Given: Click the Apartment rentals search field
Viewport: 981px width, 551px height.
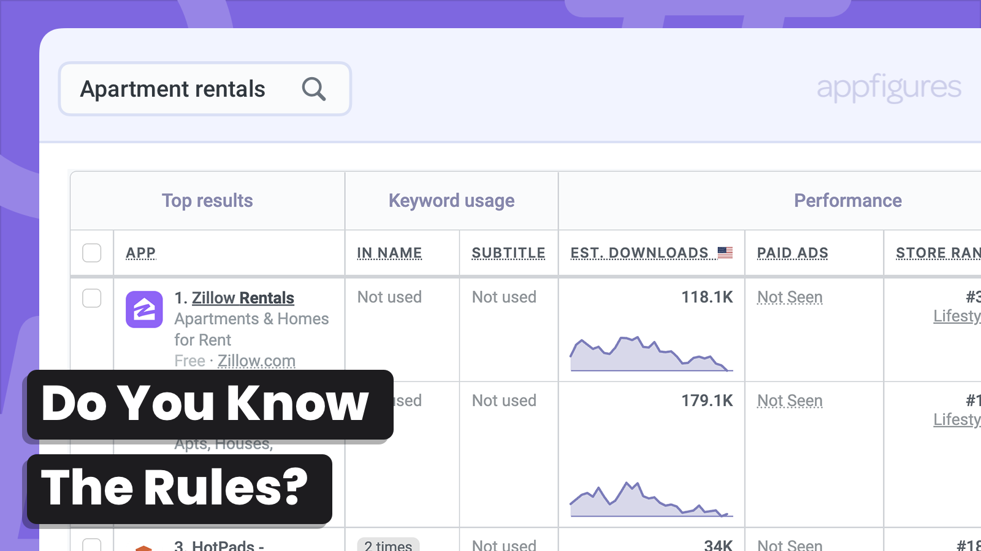Looking at the screenshot, I should (x=205, y=89).
